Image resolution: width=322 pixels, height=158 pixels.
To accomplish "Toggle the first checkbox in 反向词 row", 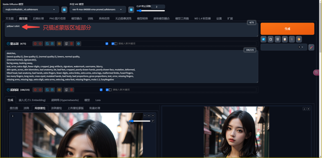I will click(x=101, y=90).
